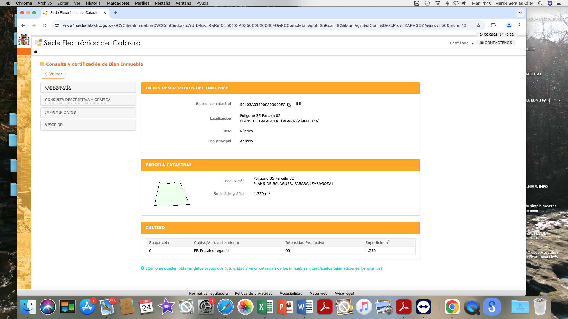View site information icon in address bar
Screen dimensions: 568x319
tap(57, 25)
